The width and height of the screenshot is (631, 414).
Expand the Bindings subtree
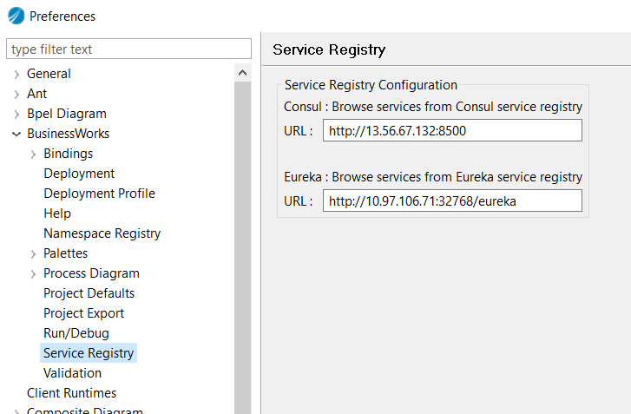[x=33, y=154]
